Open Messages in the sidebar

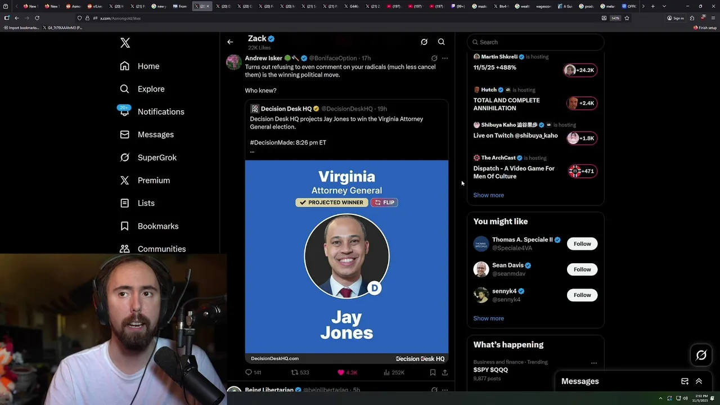(147, 134)
